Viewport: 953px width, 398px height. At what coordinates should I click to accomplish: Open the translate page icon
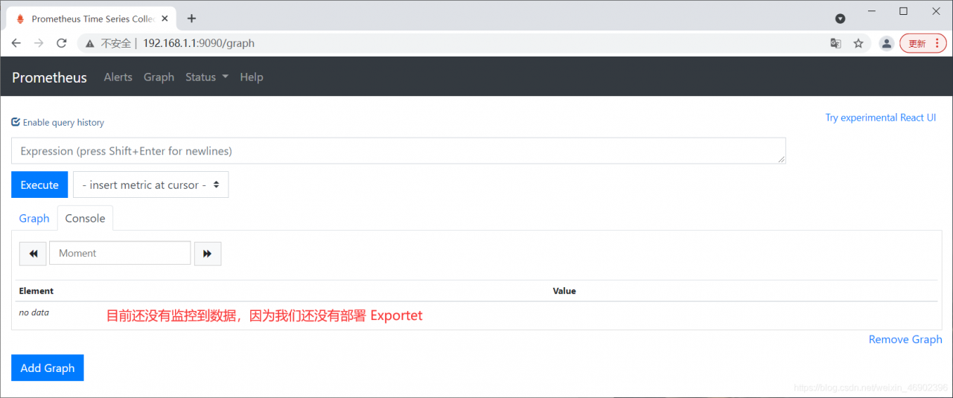pos(836,43)
